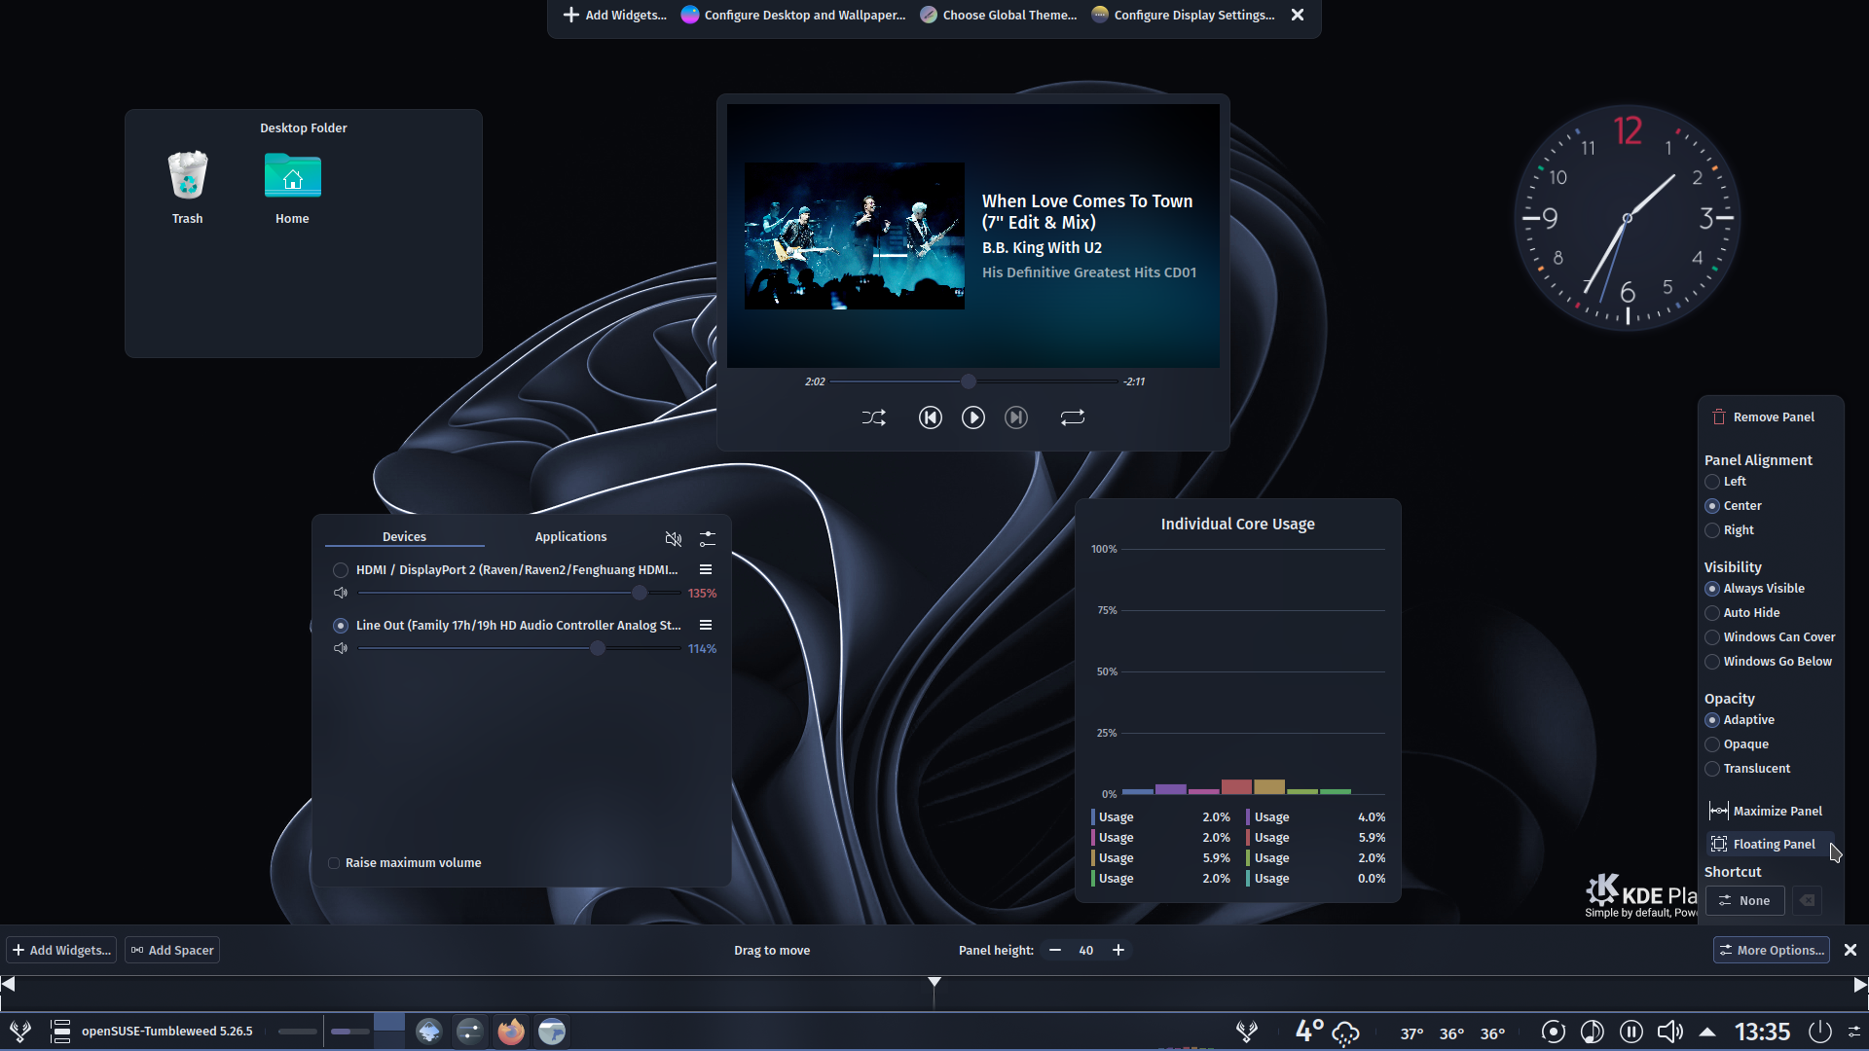1869x1051 pixels.
Task: Select HDMI / DisplayPort 2 output device
Action: [x=341, y=570]
